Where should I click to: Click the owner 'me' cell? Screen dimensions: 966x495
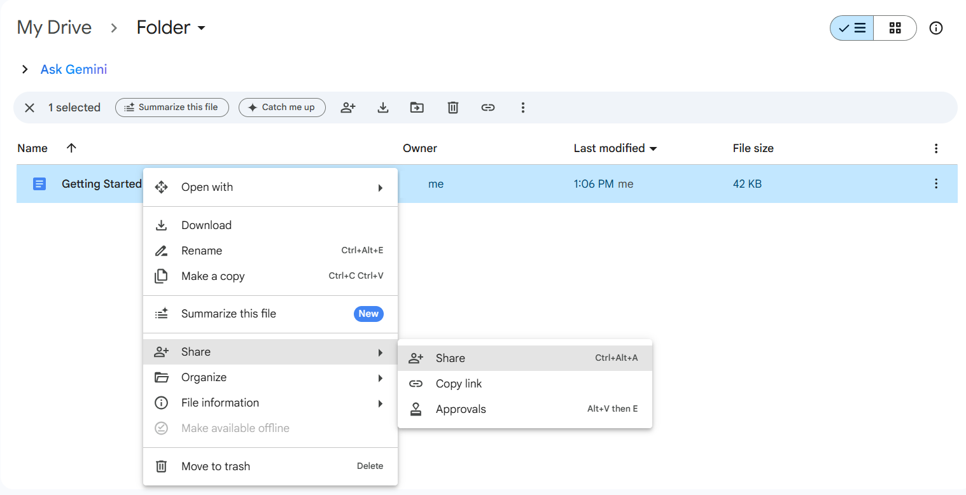(436, 184)
